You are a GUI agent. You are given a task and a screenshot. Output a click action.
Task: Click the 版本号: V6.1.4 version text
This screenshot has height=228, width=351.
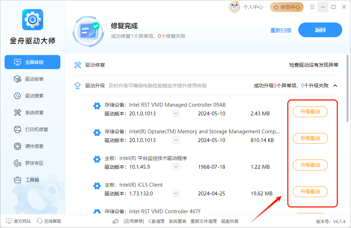[x=331, y=222]
